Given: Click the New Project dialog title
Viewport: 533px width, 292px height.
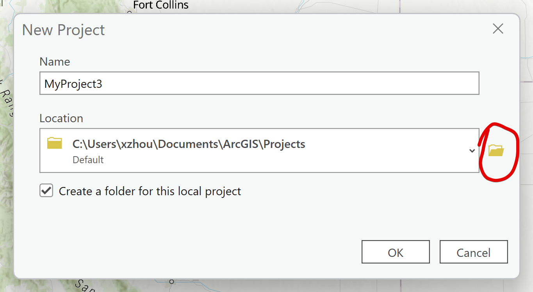Looking at the screenshot, I should [x=64, y=30].
